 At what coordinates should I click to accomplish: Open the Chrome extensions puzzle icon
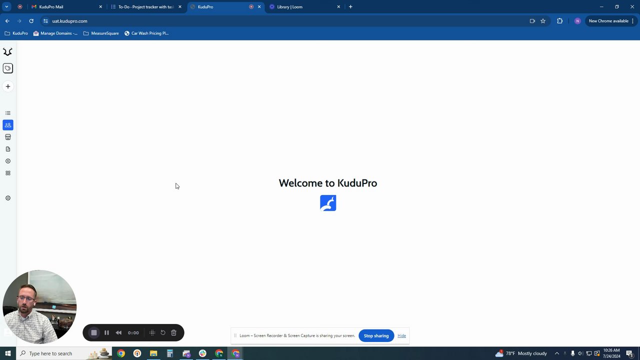pos(559,21)
